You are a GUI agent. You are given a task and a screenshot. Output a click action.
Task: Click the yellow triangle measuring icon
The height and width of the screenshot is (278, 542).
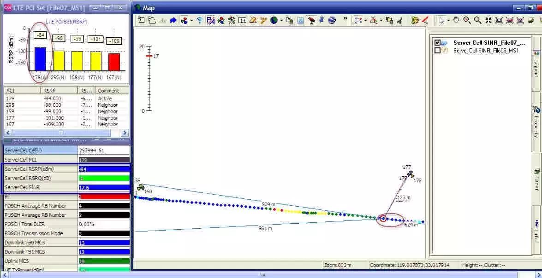click(253, 20)
